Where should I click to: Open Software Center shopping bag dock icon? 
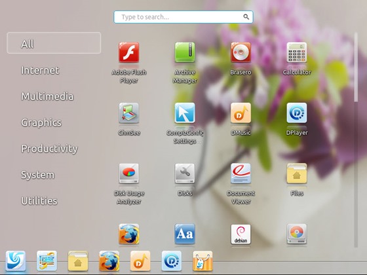(x=203, y=261)
